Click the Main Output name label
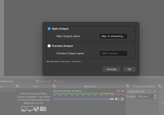Screen dimensions: 164x115 pos(68,36)
